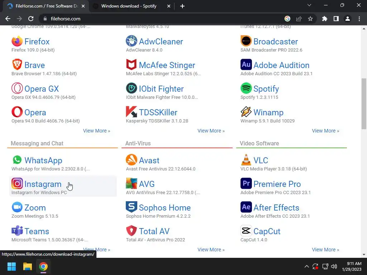Open the tab search dropdown chevron
The width and height of the screenshot is (367, 275).
(x=309, y=5)
